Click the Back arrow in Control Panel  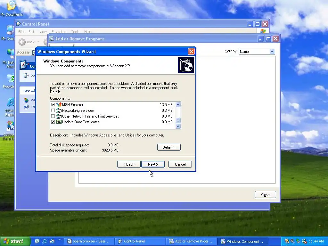[22, 42]
